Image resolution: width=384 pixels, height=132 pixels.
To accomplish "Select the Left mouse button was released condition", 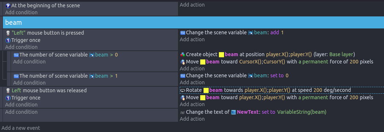I will point(49,90).
